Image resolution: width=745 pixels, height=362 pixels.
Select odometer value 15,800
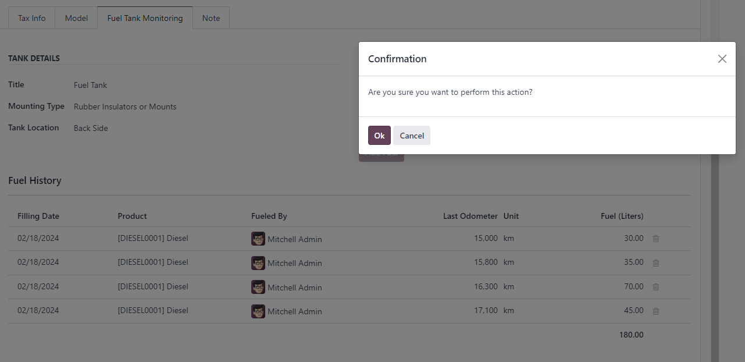[x=486, y=262]
